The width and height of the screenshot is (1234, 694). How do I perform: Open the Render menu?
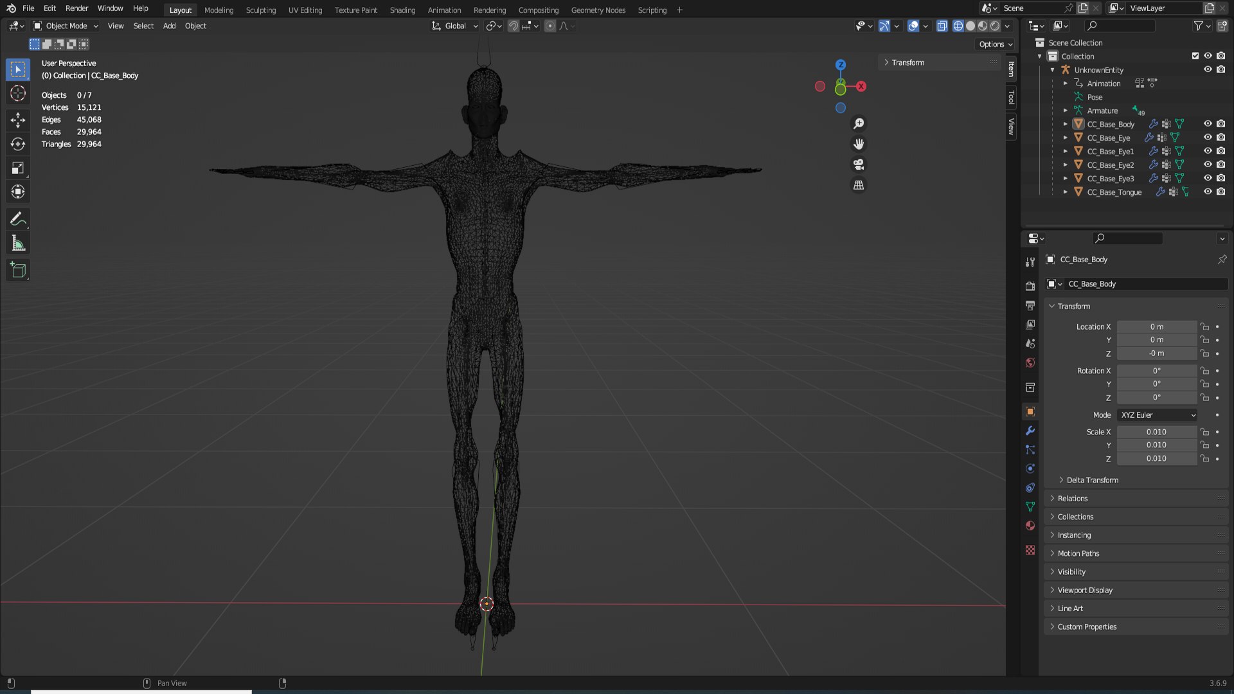76,8
